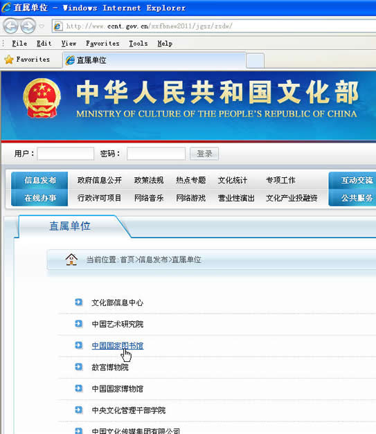
Task: Click the Internet Explorer title bar icon
Action: (x=6, y=8)
